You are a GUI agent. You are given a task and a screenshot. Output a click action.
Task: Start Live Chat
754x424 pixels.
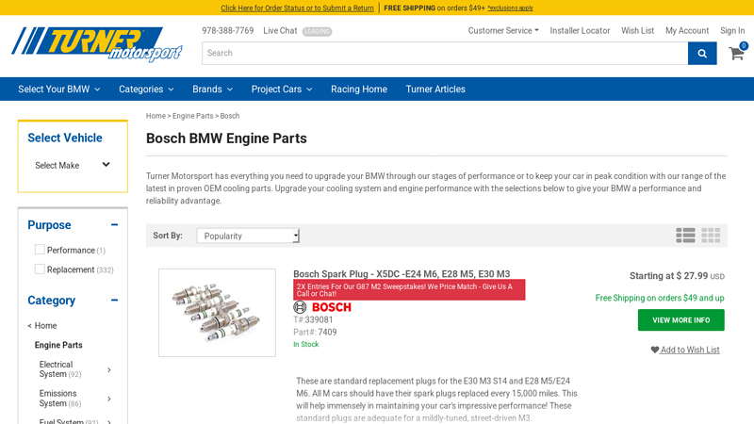point(280,31)
